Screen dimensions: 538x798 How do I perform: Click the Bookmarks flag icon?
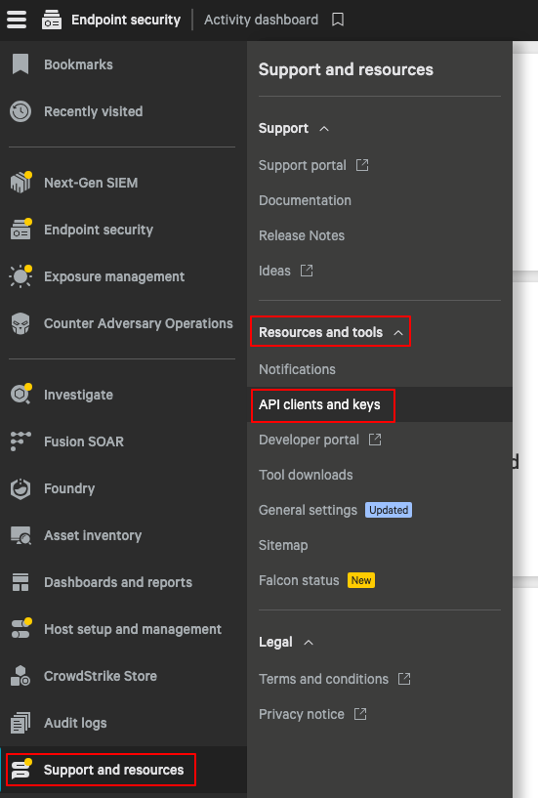click(x=21, y=64)
